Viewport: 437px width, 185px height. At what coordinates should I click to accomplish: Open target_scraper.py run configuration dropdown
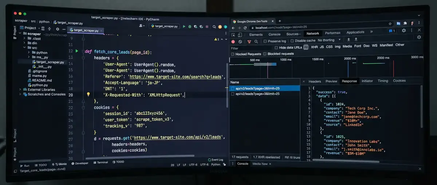click(x=164, y=27)
